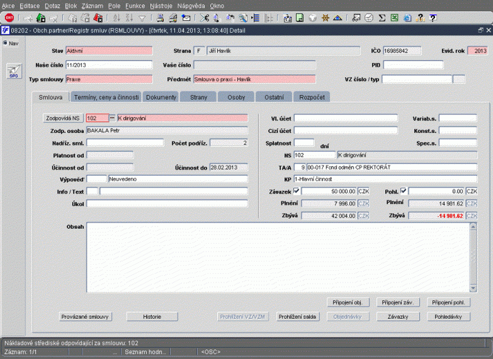The height and width of the screenshot is (359, 493).
Task: Click the Naše číslo input field
Action: (108, 65)
